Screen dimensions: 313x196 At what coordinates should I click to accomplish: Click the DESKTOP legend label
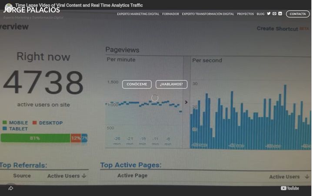pyautogui.click(x=51, y=123)
